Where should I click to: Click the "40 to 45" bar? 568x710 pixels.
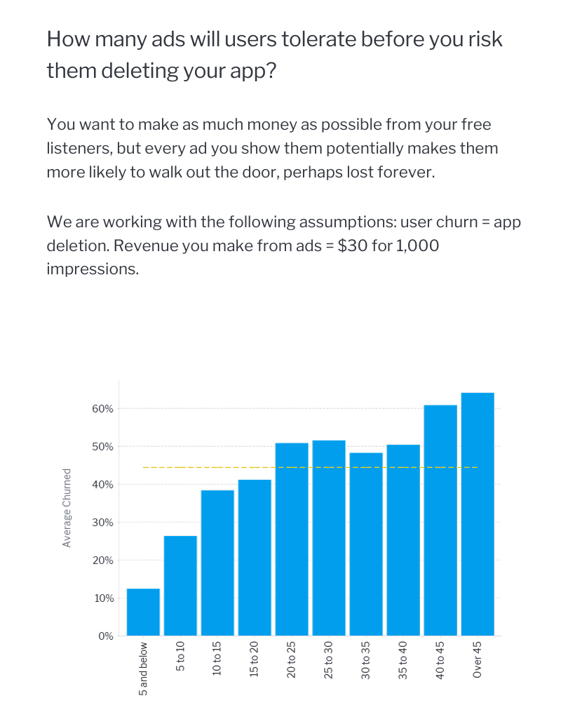tap(440, 520)
